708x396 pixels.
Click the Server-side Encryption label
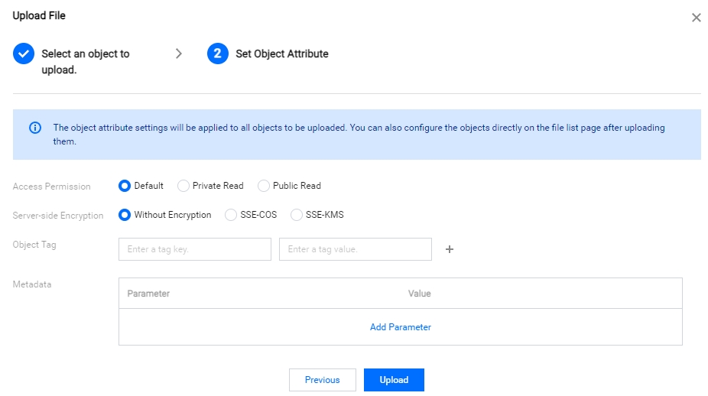pos(58,216)
